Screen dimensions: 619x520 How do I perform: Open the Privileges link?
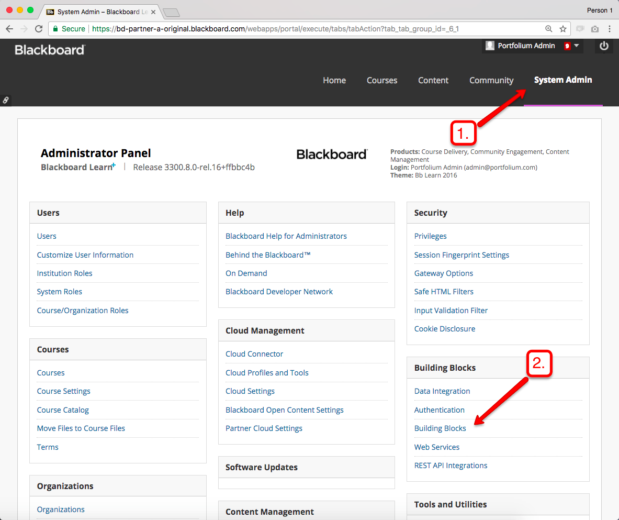(x=430, y=236)
